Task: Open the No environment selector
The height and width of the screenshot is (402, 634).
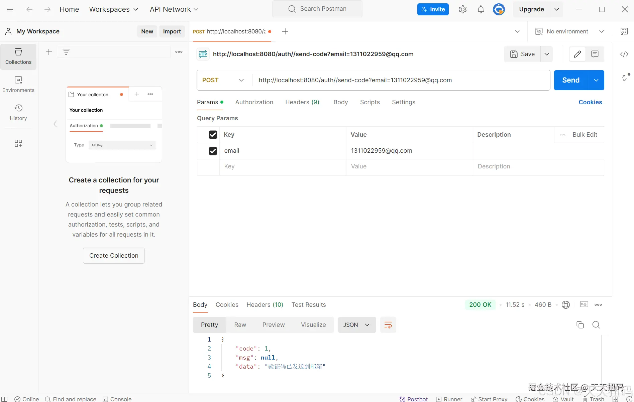Action: [x=570, y=31]
